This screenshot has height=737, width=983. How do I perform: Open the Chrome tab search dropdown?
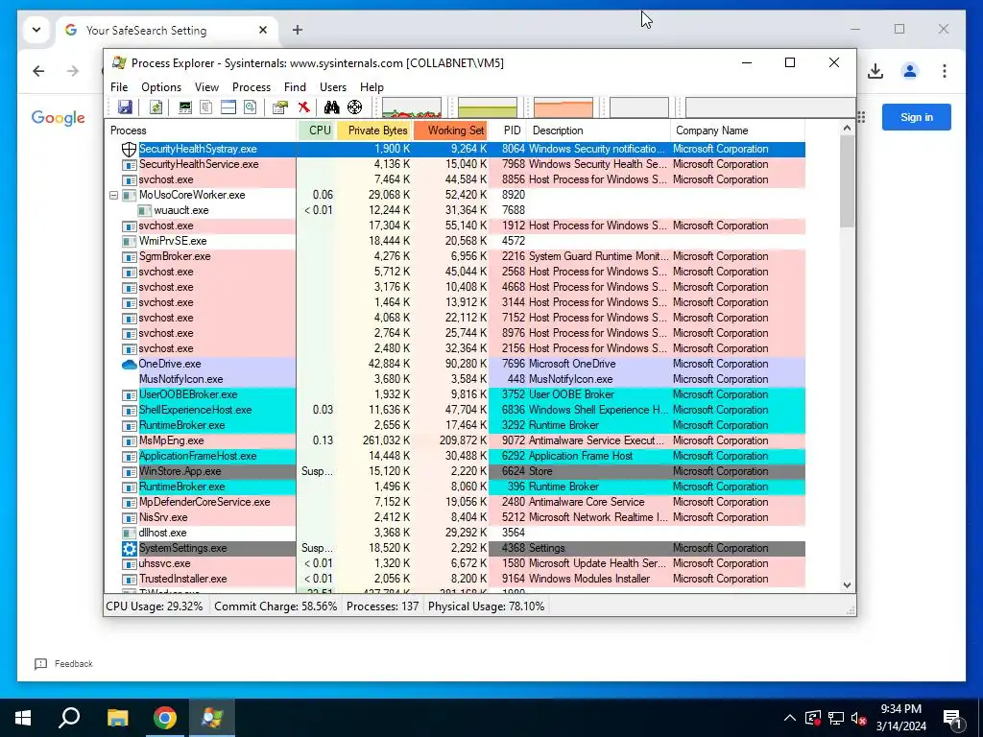tap(36, 30)
